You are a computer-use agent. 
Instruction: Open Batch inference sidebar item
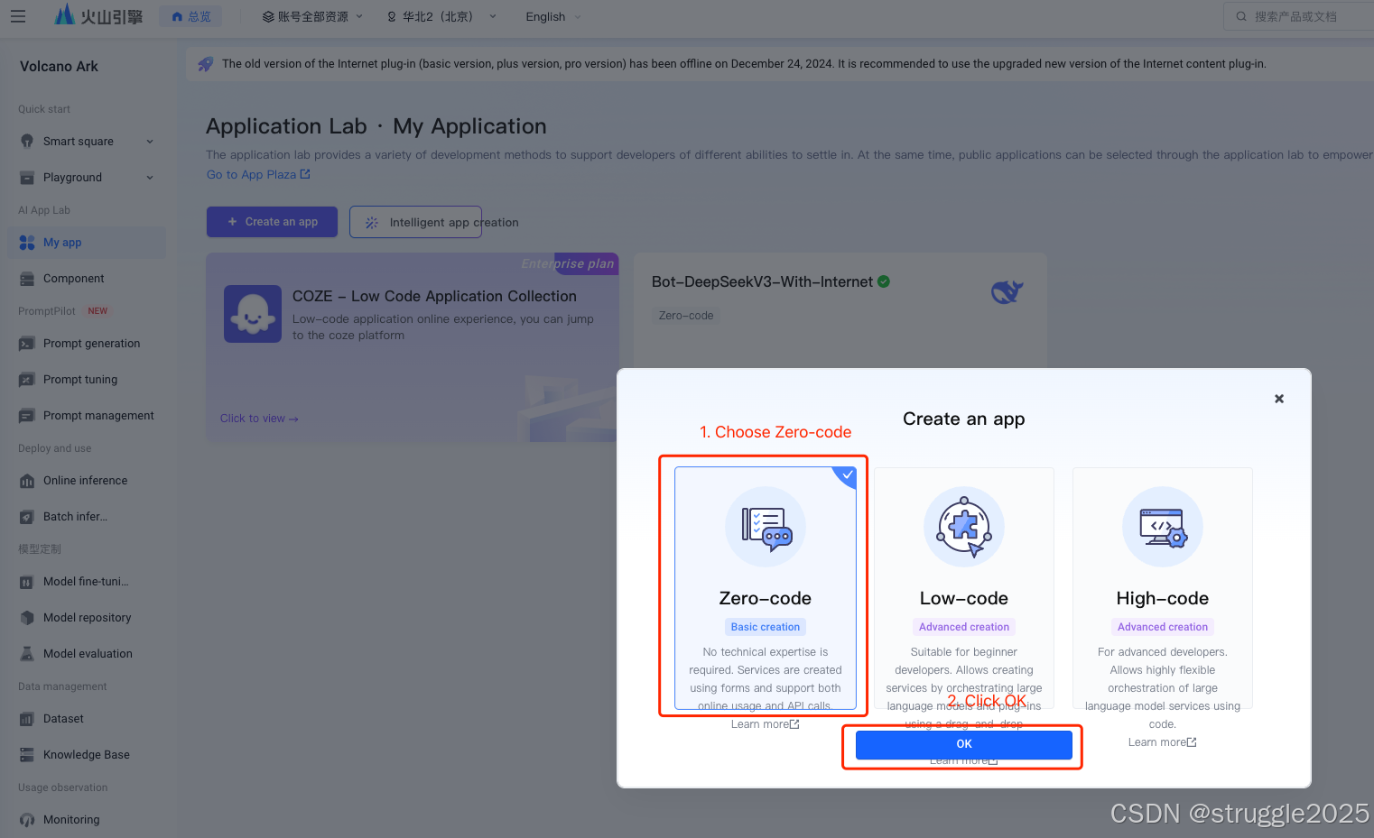point(87,517)
